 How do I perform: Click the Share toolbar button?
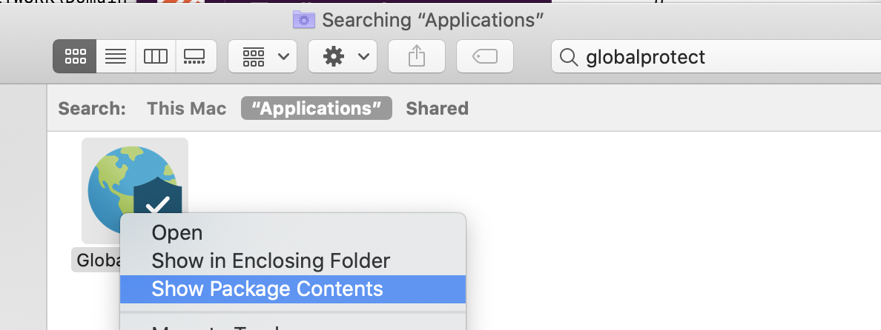418,57
